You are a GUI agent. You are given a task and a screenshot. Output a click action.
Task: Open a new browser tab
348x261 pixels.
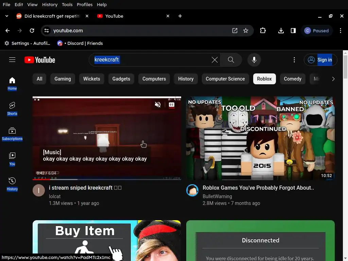(180, 16)
